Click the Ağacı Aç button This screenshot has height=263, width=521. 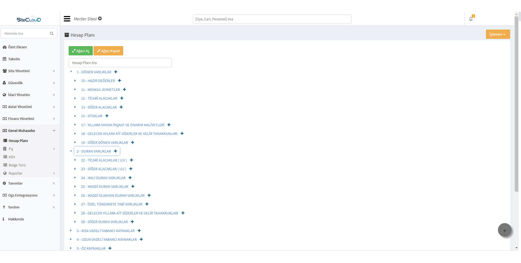click(80, 51)
